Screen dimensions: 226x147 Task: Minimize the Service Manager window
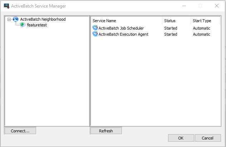[184, 6]
